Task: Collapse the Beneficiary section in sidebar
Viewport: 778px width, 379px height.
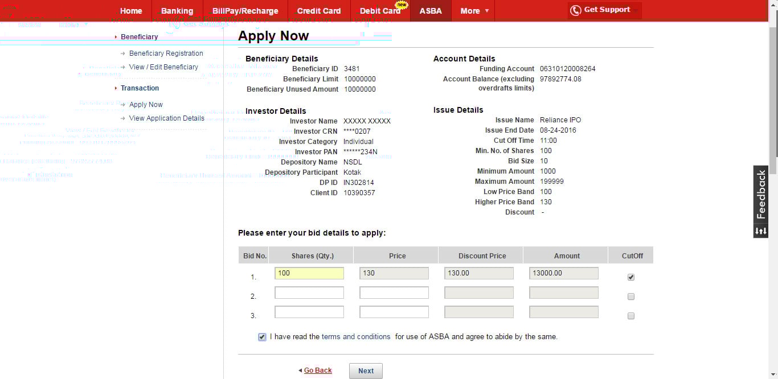Action: click(116, 37)
